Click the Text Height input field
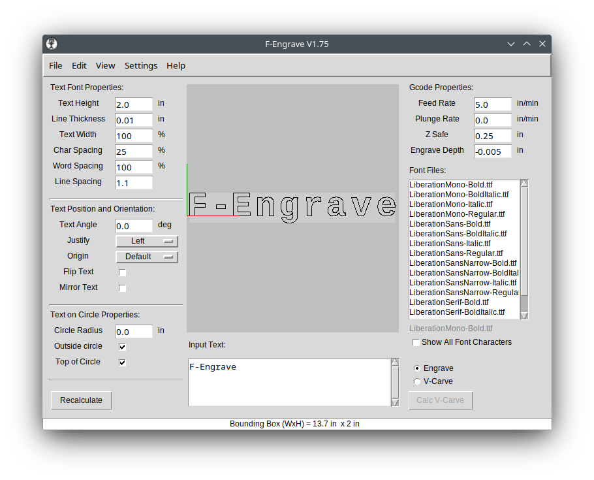 click(134, 104)
